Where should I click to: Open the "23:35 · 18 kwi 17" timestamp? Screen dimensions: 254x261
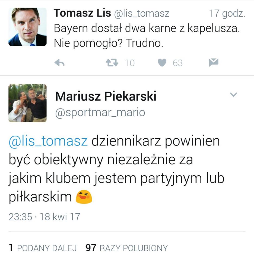45,217
